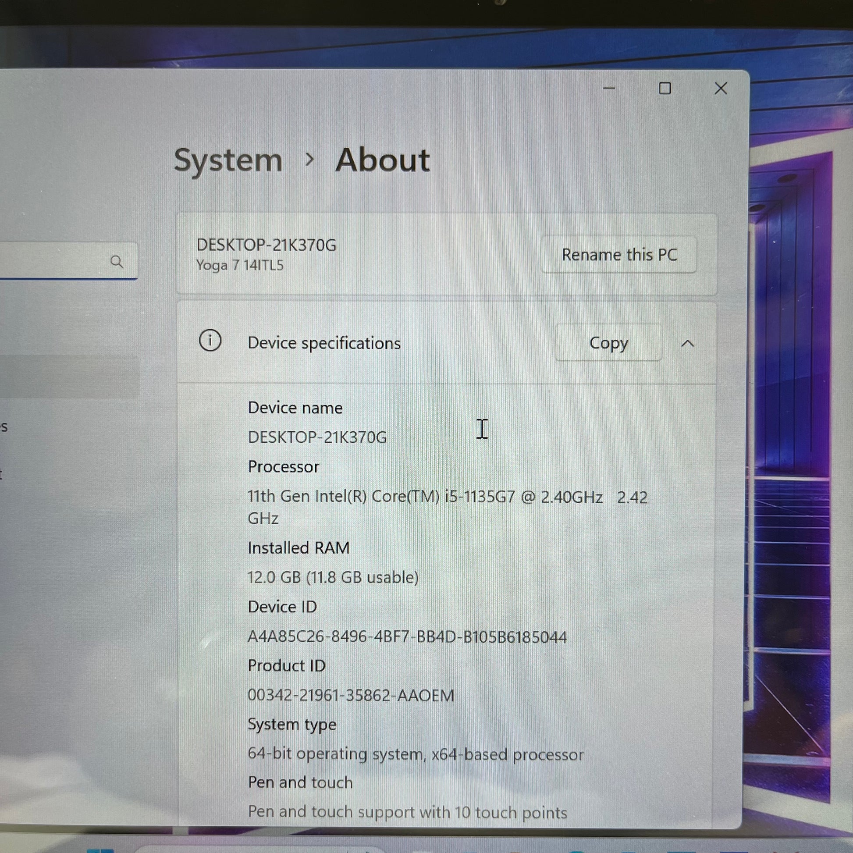853x853 pixels.
Task: Click the Device ID value A4A85C26-8496-4BF7-BB4D-B105B6185044
Action: [x=407, y=637]
